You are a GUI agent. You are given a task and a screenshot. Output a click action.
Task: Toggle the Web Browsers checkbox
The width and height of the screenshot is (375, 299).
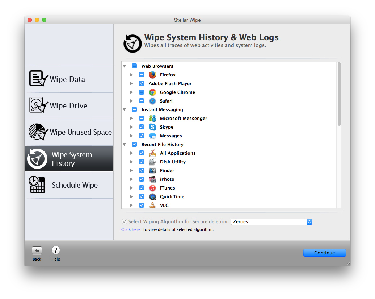[134, 66]
